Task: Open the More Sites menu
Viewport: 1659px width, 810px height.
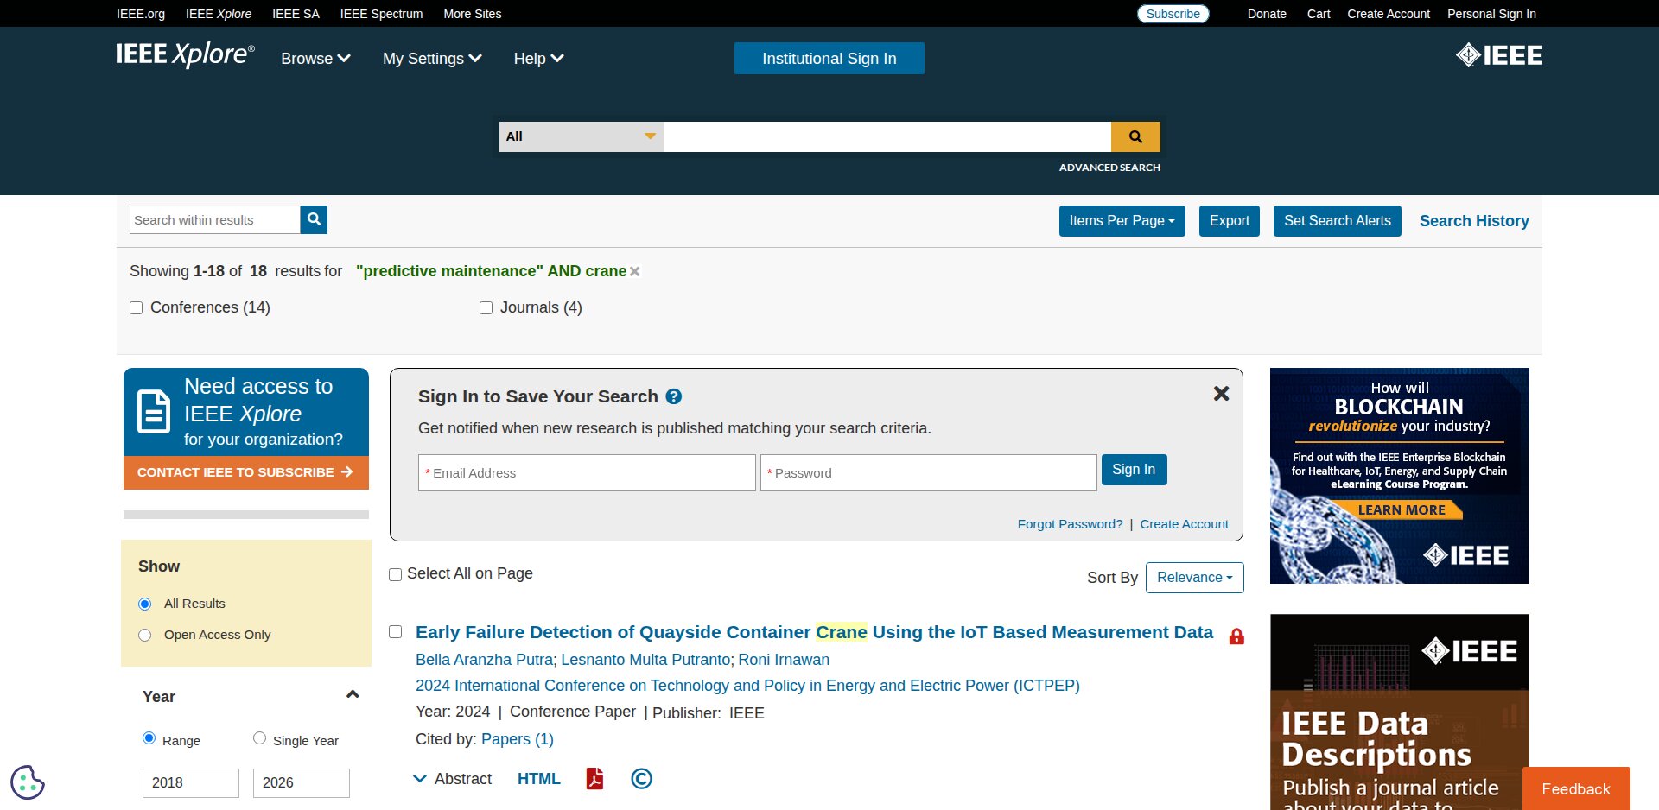Action: 472,14
